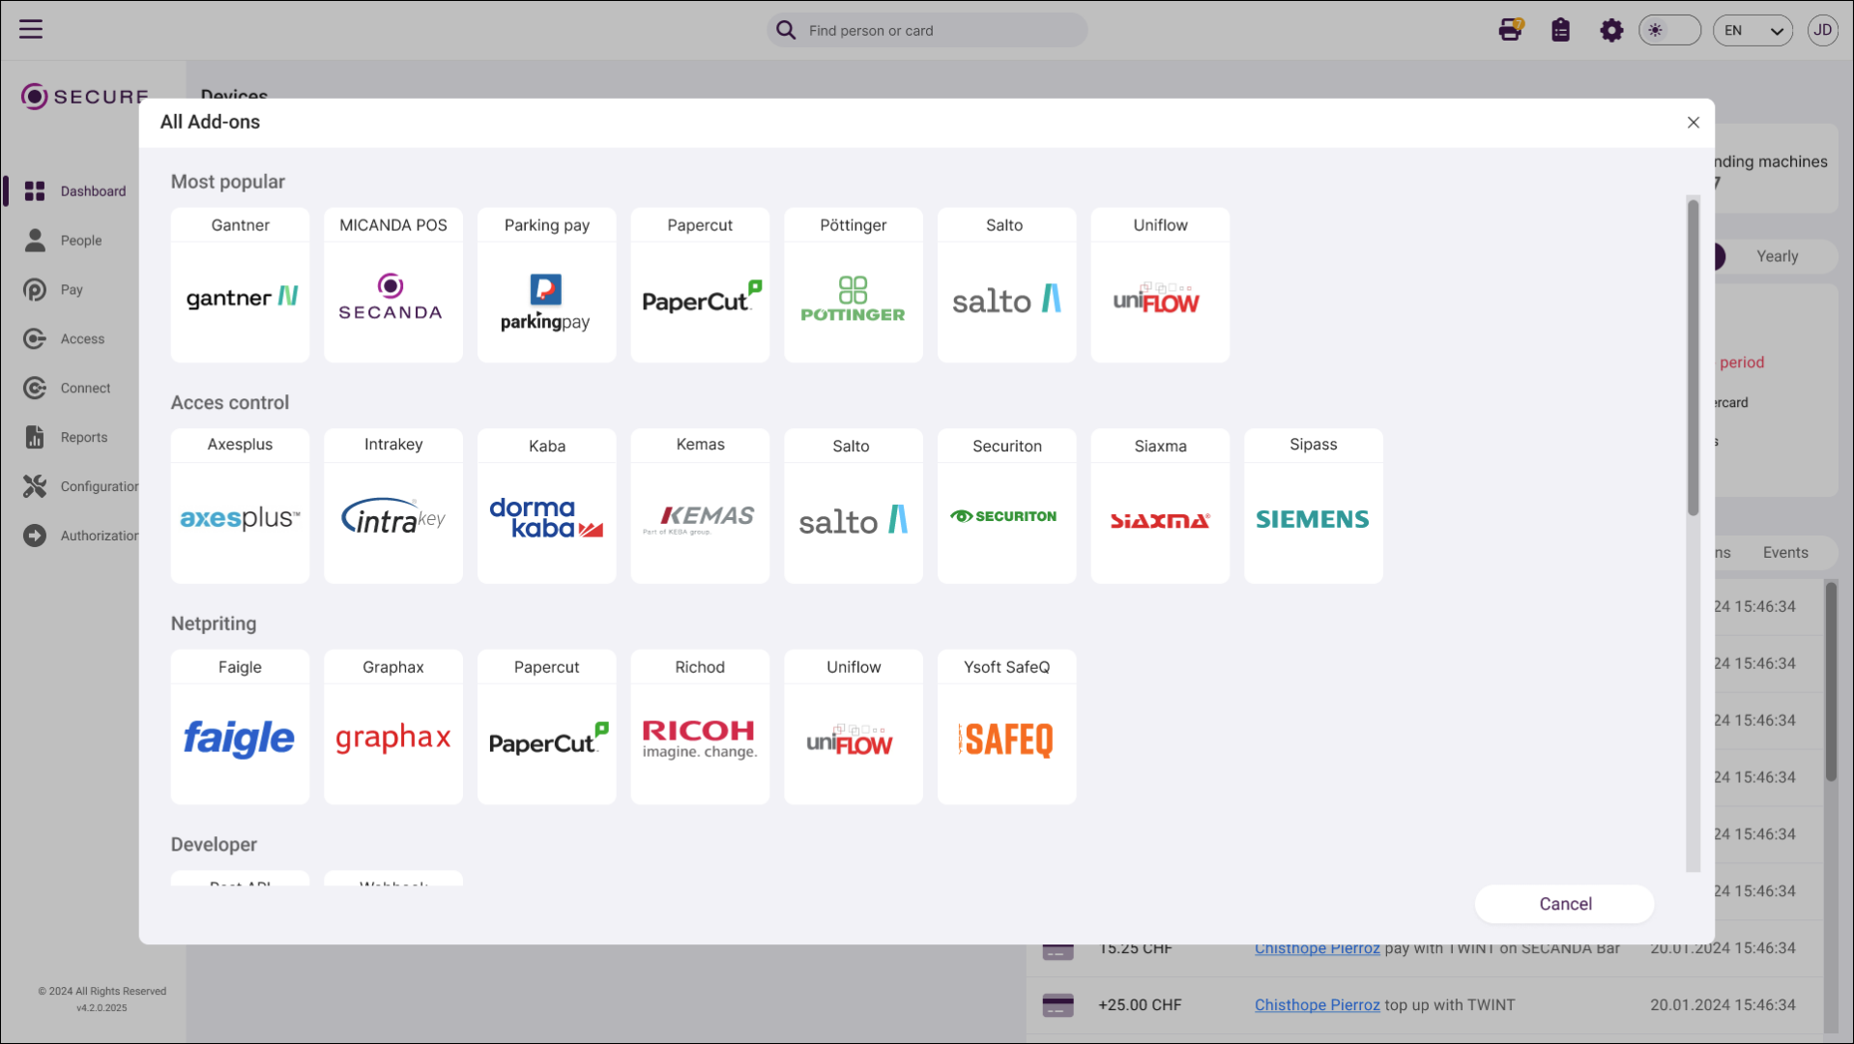Select the Gantner add-on tile

240,285
